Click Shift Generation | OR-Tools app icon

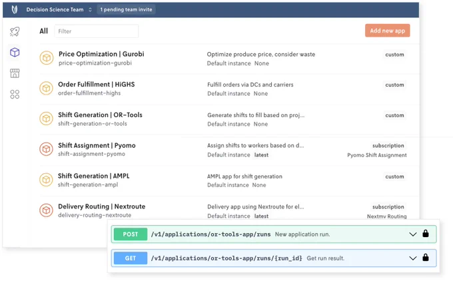coord(46,119)
